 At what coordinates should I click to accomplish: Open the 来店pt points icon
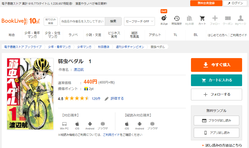pos(164,20)
